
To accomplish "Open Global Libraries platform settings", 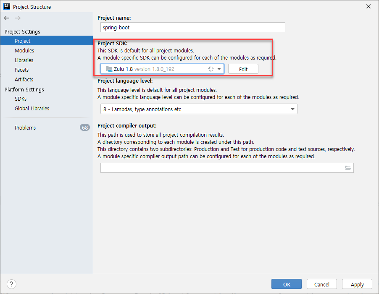I will (x=32, y=108).
